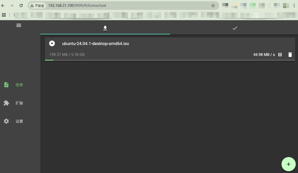Click the download progress bar
This screenshot has height=173, width=298.
click(170, 60)
